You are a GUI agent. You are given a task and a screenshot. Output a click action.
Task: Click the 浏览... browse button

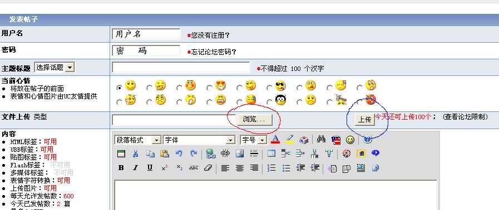255,120
